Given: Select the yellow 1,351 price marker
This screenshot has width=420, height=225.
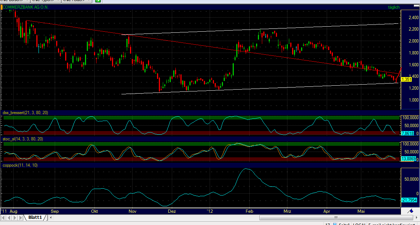Looking at the screenshot, I should 406,80.
